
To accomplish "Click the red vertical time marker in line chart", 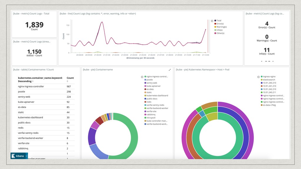I will 208,36.
